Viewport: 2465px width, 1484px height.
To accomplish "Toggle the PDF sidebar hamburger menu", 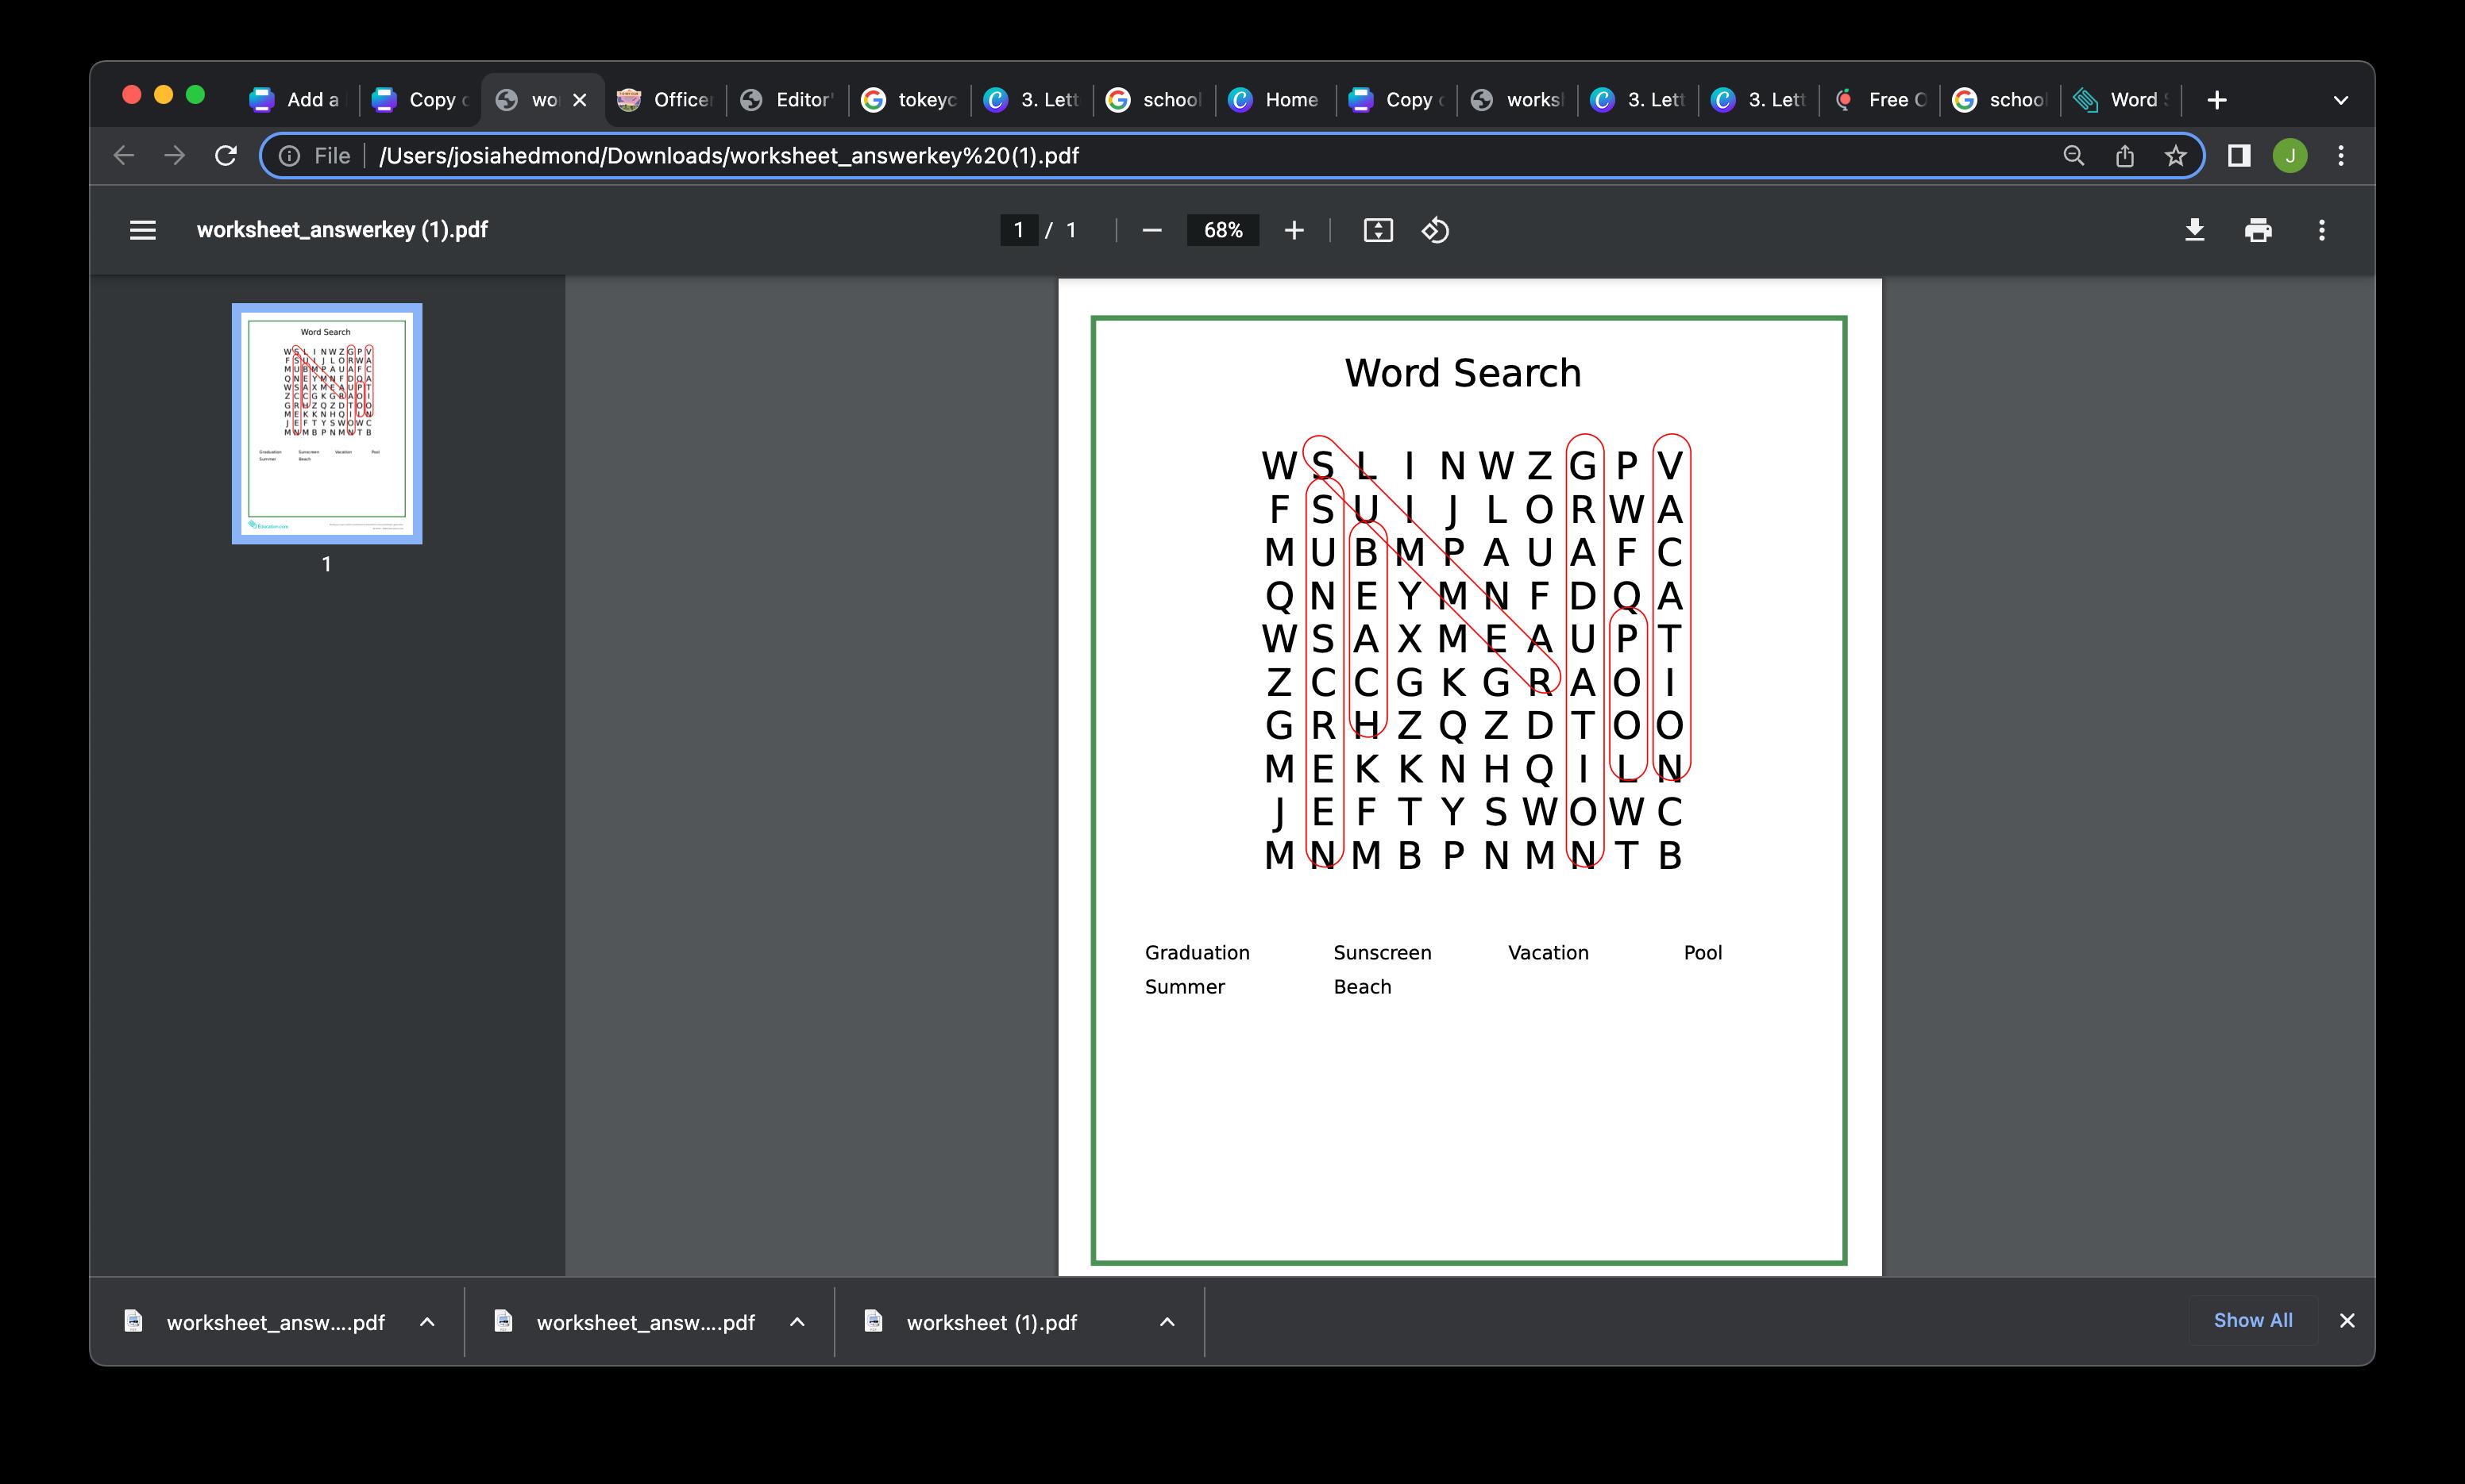I will (x=143, y=230).
